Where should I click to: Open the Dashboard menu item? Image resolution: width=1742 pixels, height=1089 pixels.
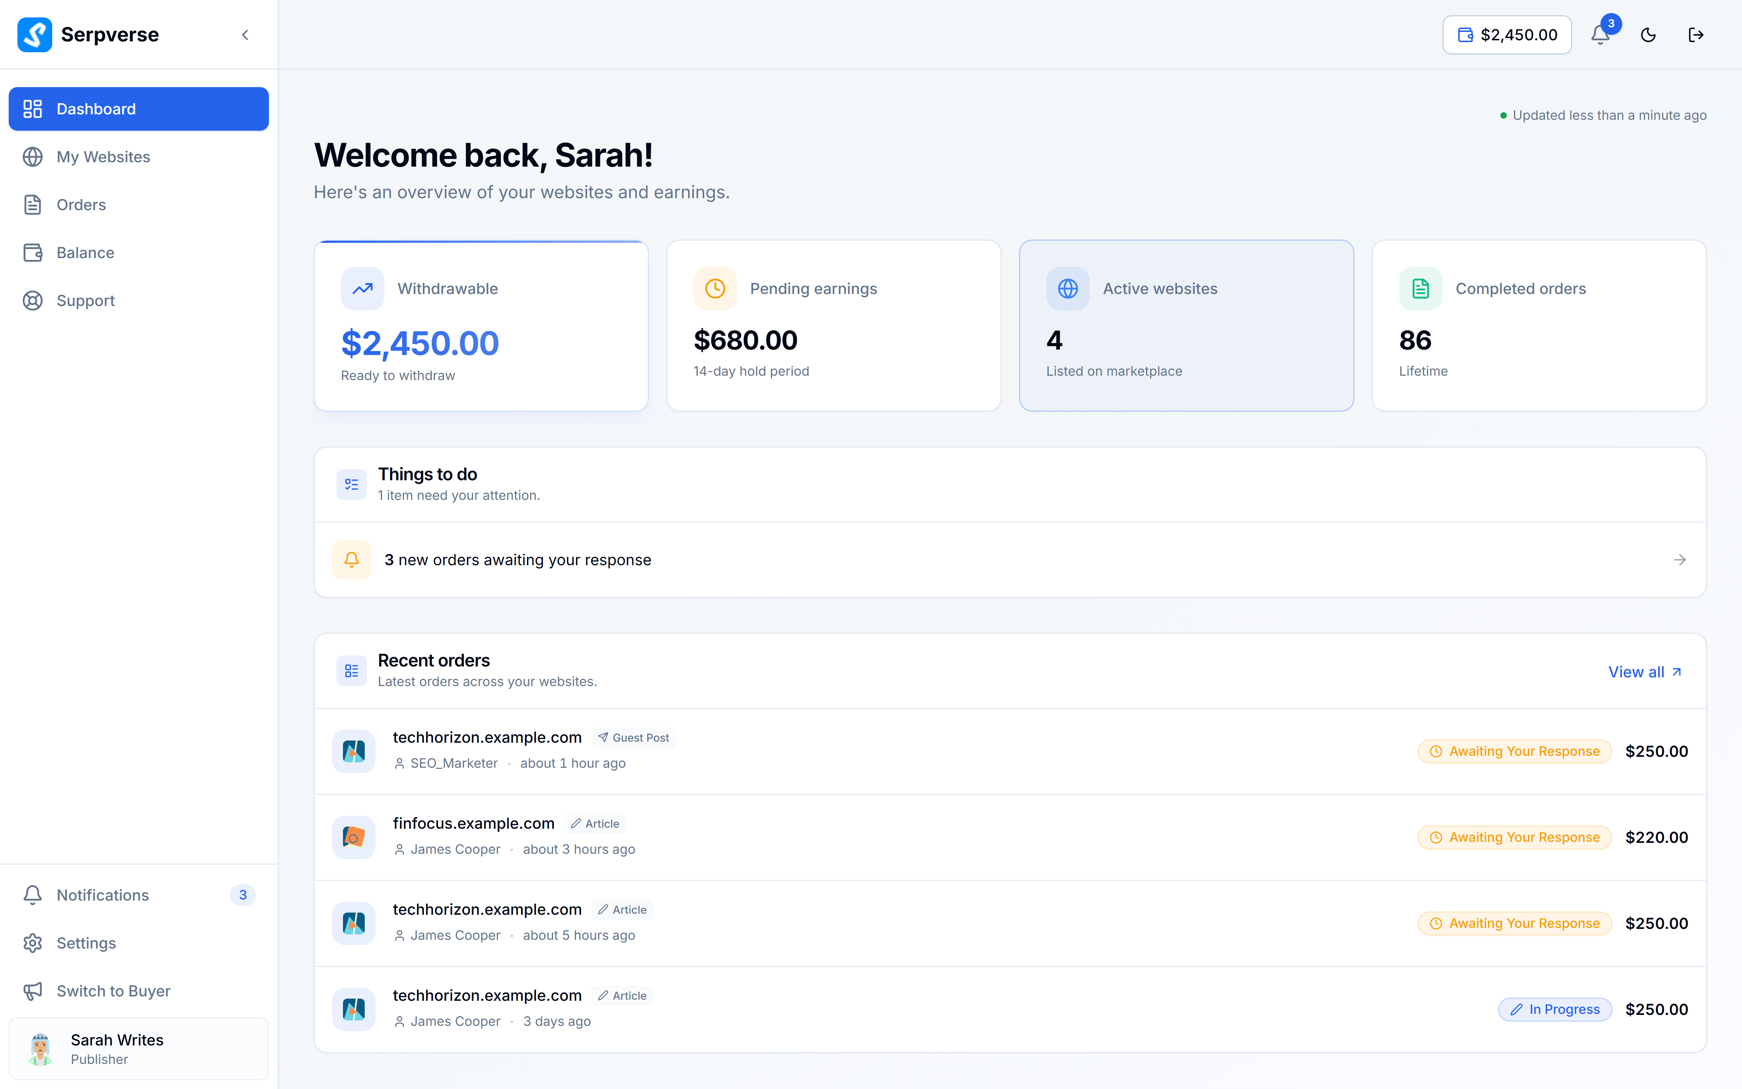[x=139, y=109]
